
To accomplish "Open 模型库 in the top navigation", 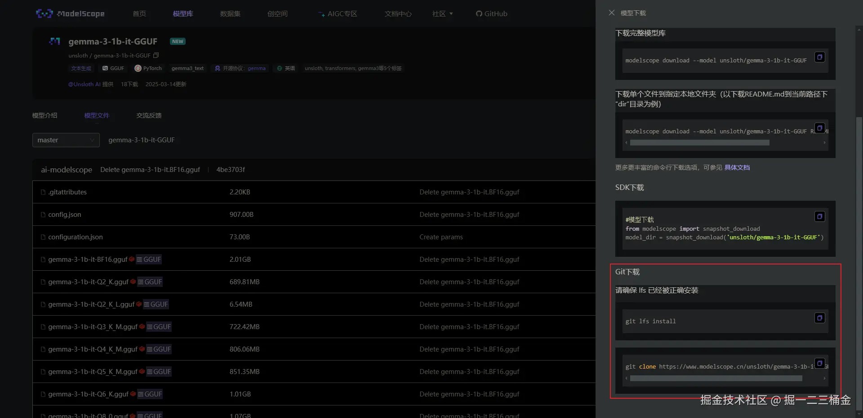I will [x=183, y=14].
